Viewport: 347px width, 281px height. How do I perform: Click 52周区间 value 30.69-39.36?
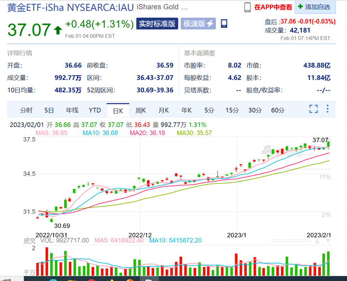(155, 90)
